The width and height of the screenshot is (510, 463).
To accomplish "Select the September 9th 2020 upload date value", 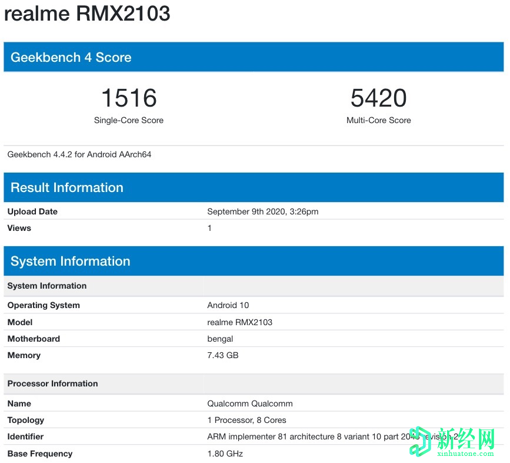I will (x=262, y=211).
